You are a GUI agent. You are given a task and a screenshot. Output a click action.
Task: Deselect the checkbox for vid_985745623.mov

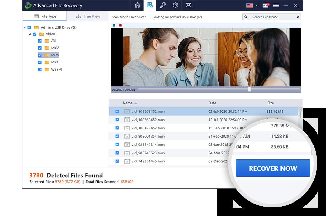117,153
